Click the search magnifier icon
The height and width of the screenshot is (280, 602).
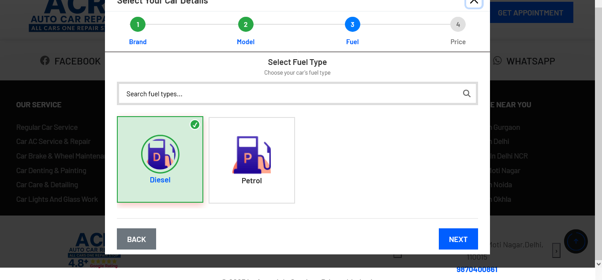[x=467, y=94]
